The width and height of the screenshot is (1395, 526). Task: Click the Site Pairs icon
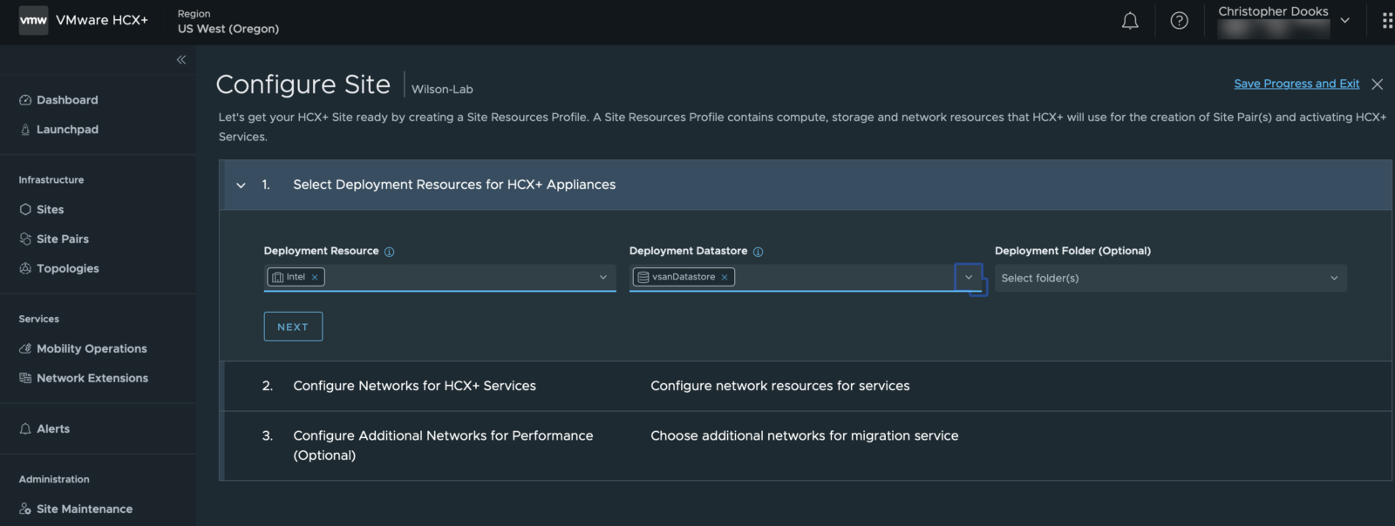25,239
